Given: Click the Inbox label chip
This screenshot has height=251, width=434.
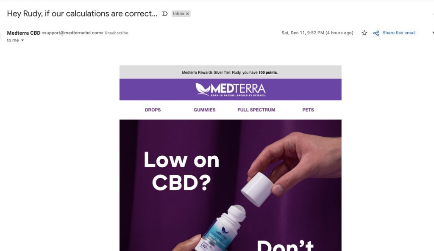Looking at the screenshot, I should (x=178, y=14).
